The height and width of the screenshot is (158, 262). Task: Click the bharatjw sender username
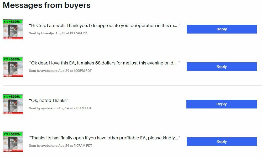[x=48, y=33]
